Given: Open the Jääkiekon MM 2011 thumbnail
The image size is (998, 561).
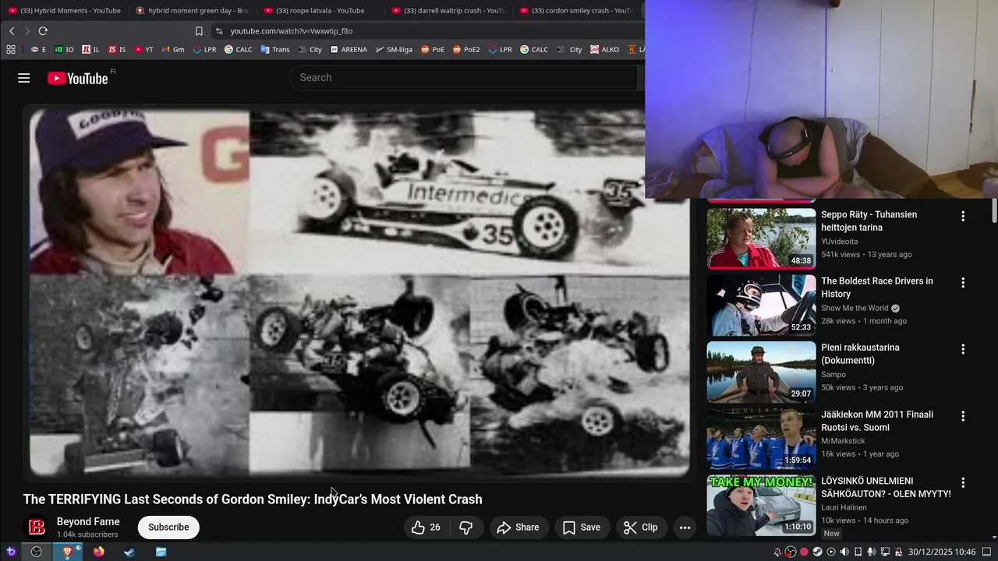Looking at the screenshot, I should pyautogui.click(x=761, y=439).
